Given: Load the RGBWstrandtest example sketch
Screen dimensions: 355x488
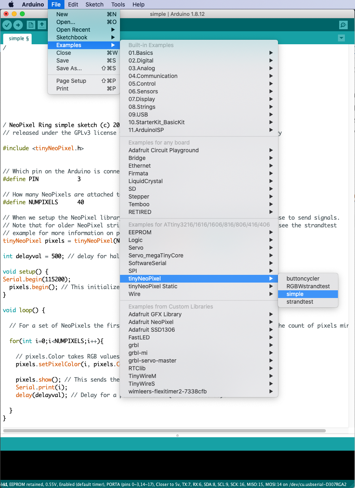Looking at the screenshot, I should coord(308,286).
